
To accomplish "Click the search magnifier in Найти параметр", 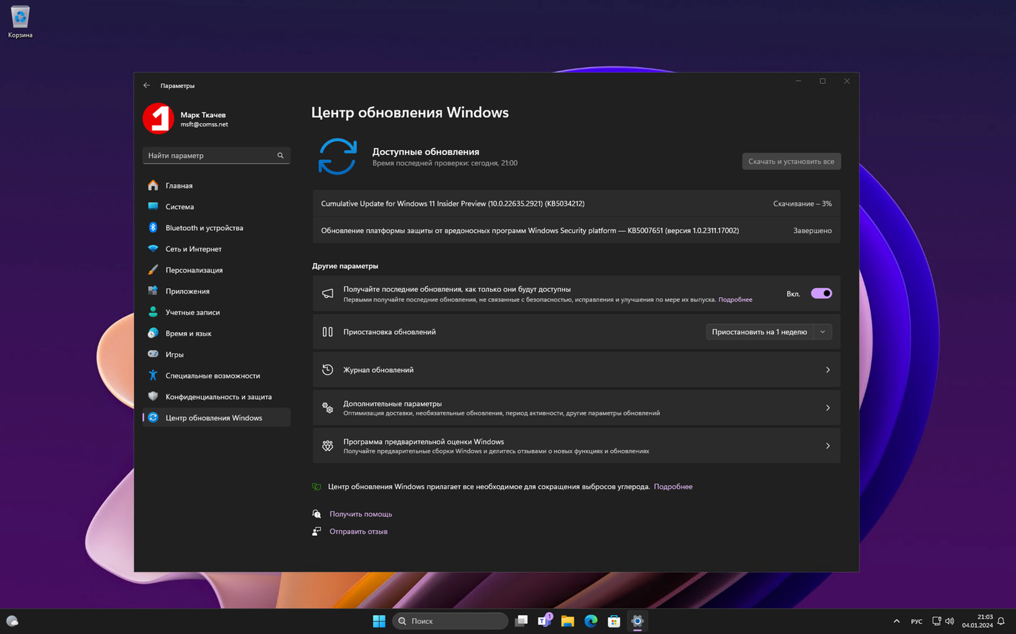I will (x=280, y=156).
